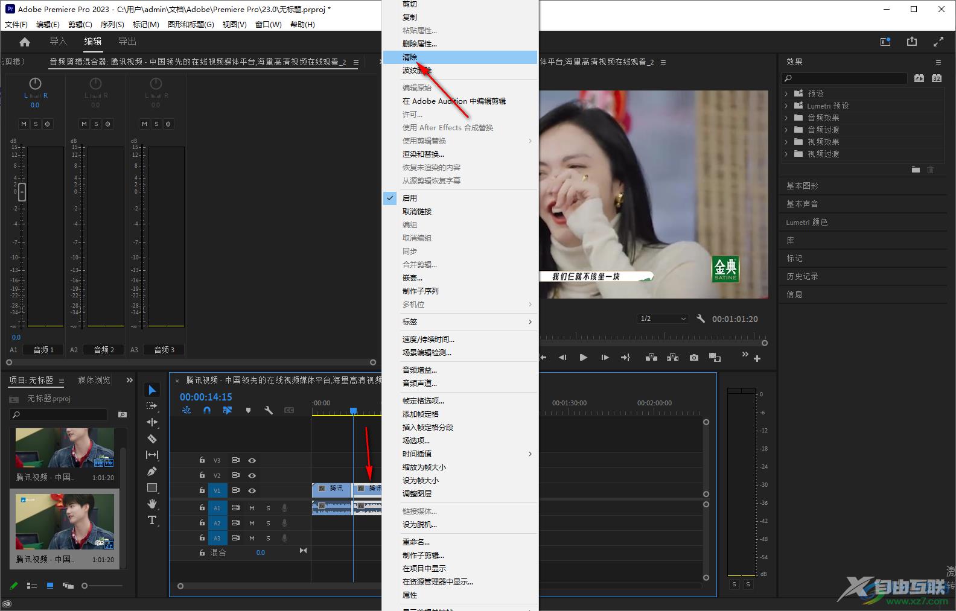Toggle Linked Selection in timeline
This screenshot has width=956, height=611.
228,410
